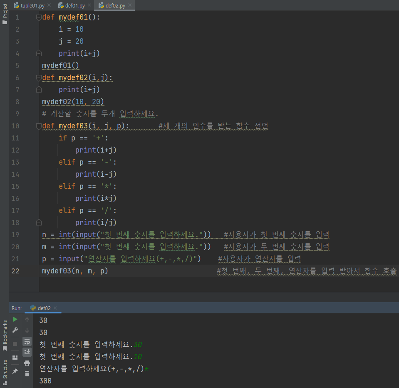Click the up arrow in Run toolbar
This screenshot has width=399, height=388.
click(x=27, y=320)
